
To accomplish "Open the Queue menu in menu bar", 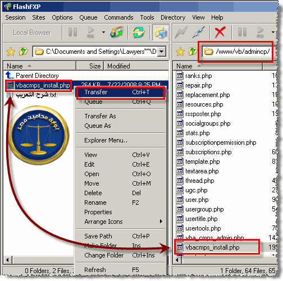I will pyautogui.click(x=88, y=17).
